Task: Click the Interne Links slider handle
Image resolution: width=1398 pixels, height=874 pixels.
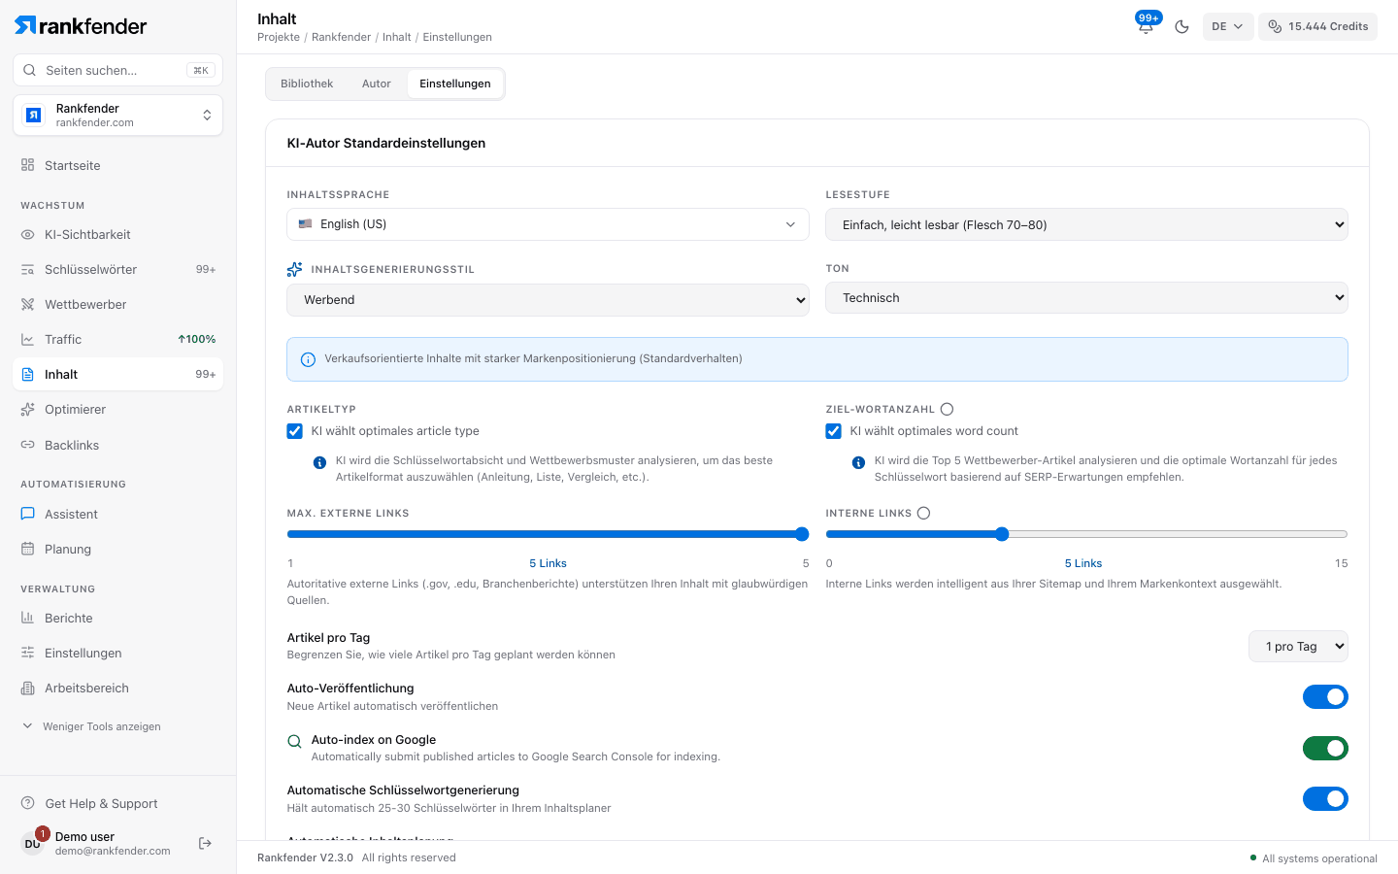Action: pyautogui.click(x=1002, y=534)
